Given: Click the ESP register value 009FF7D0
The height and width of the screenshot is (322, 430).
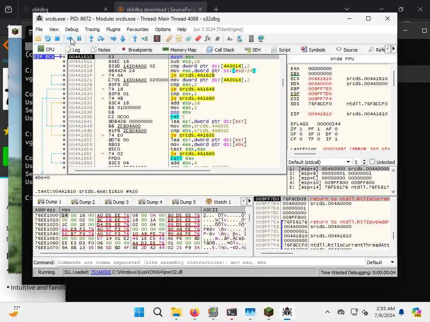Looking at the screenshot, I should coord(320,93).
